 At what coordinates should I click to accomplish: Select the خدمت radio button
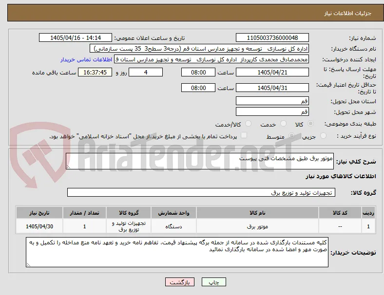(x=283, y=124)
